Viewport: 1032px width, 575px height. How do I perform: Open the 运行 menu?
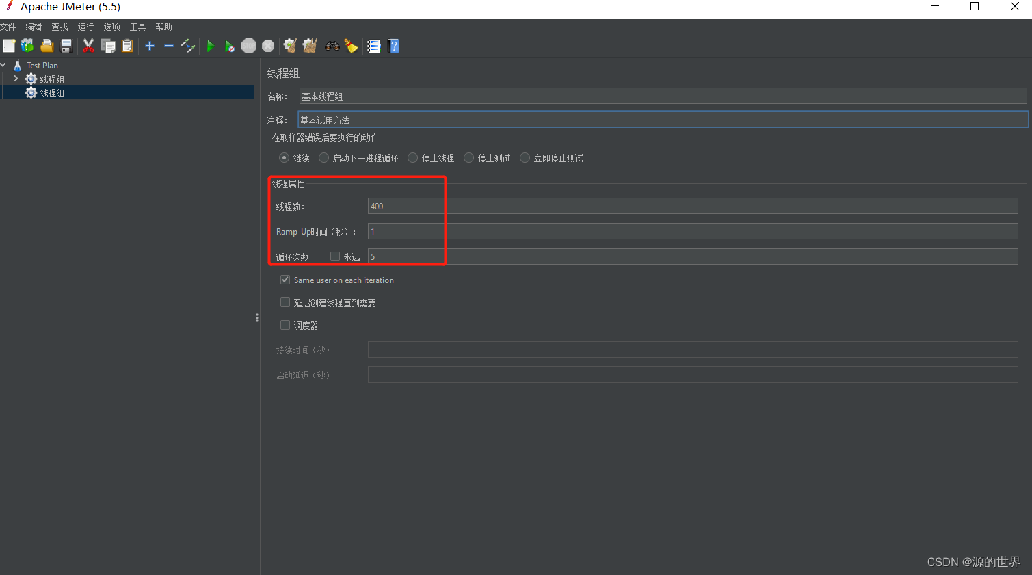pos(85,27)
